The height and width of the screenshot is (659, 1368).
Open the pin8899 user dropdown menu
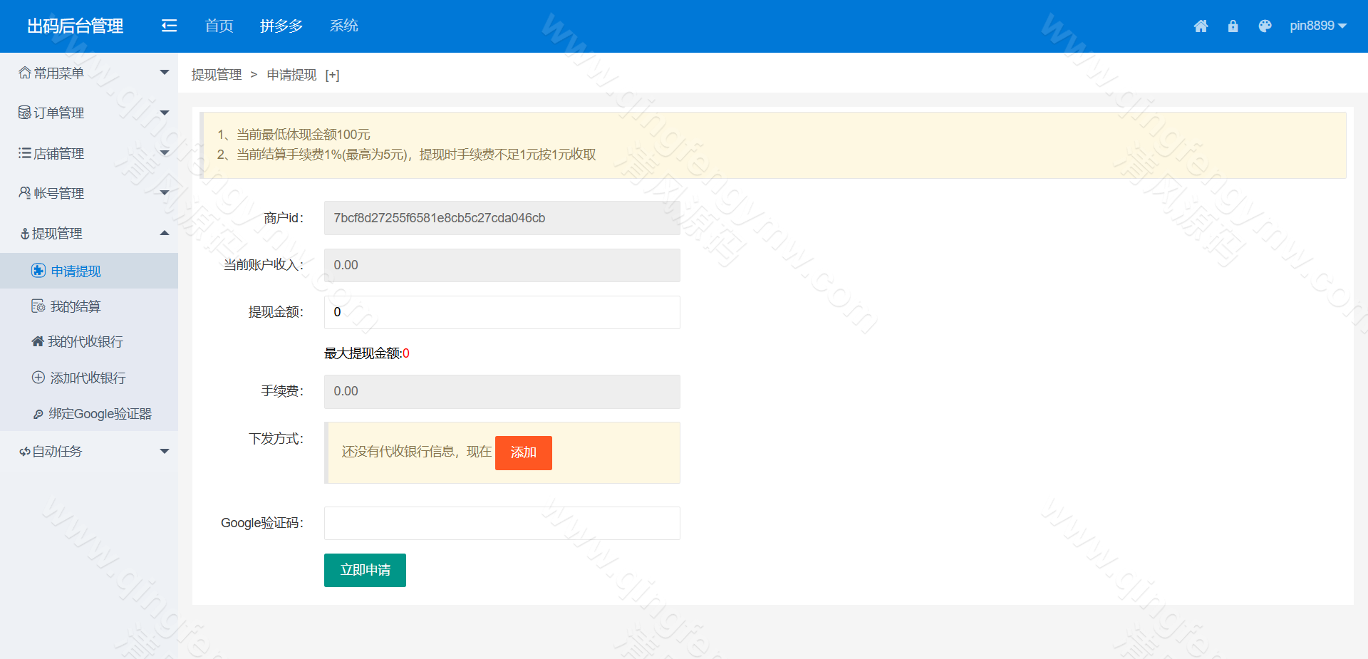(x=1317, y=26)
